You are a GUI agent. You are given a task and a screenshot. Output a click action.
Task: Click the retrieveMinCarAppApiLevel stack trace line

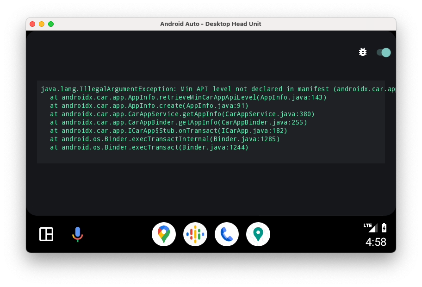pyautogui.click(x=188, y=98)
